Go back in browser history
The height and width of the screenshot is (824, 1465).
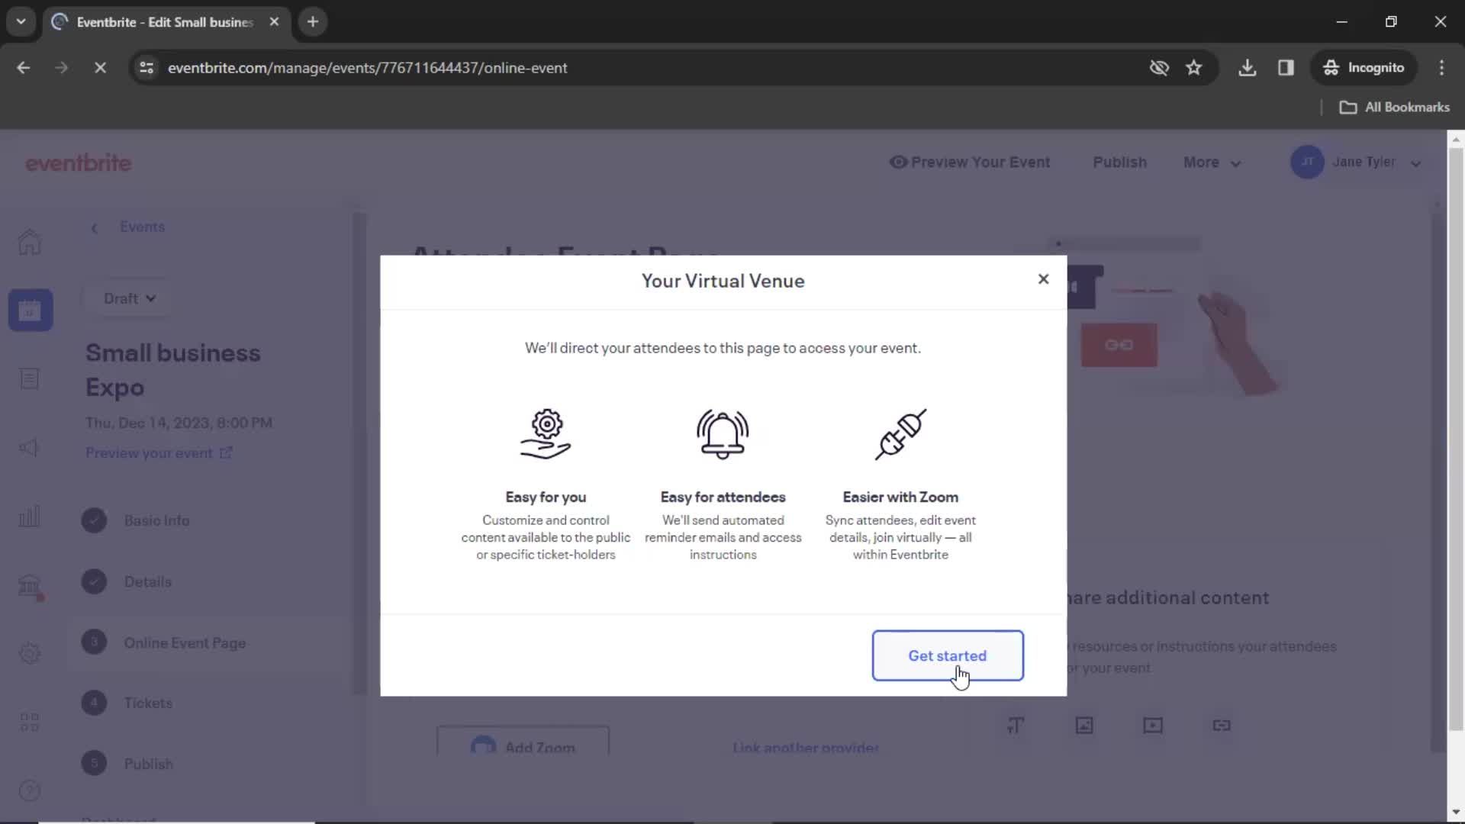(23, 68)
